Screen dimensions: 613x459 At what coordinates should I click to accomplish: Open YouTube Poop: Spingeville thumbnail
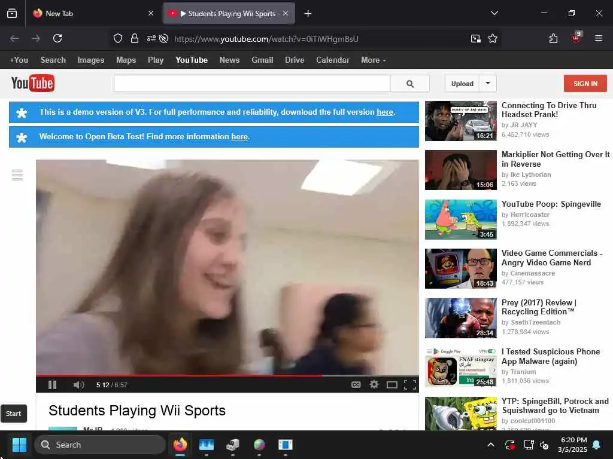[461, 219]
